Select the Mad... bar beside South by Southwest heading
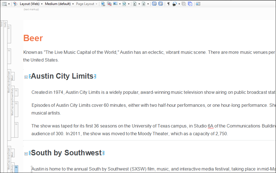Viewport: 276px width, 173px height. pos(13,153)
